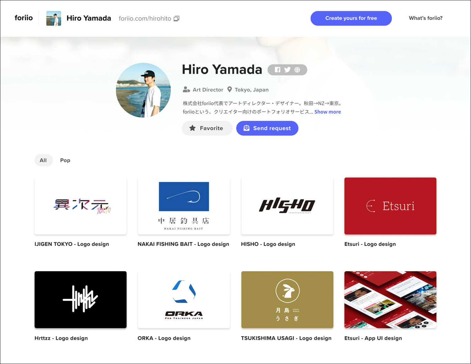Open the ORKA logo thumbnail
The image size is (471, 364).
(x=184, y=300)
